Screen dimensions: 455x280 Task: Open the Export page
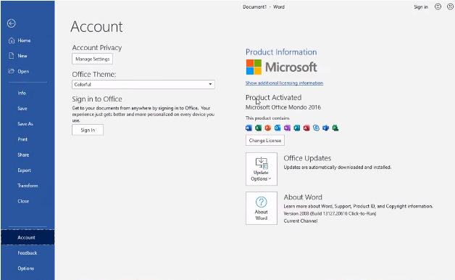[24, 170]
